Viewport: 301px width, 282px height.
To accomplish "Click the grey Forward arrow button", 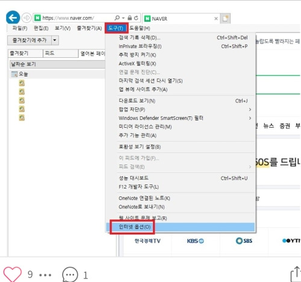I will (x=26, y=18).
